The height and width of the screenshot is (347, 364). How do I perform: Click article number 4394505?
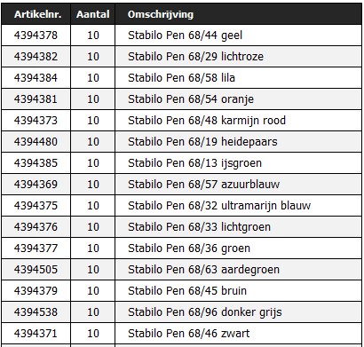[x=36, y=270]
